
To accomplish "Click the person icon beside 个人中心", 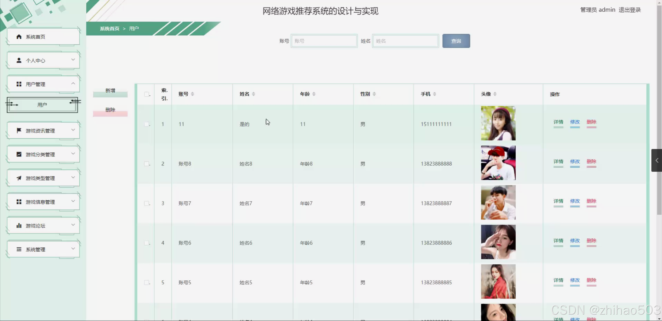I will [x=19, y=60].
